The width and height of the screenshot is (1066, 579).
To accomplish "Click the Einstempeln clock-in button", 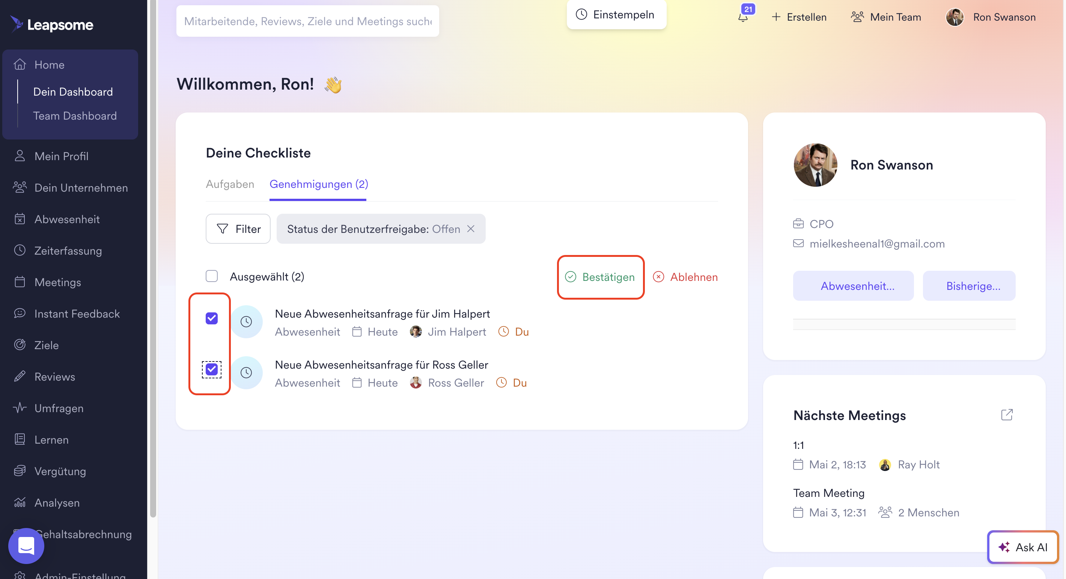I will click(617, 15).
